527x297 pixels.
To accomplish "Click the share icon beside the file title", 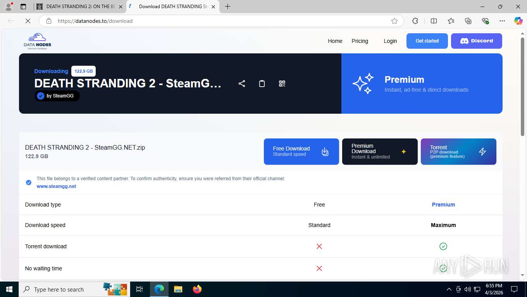I will click(x=242, y=84).
